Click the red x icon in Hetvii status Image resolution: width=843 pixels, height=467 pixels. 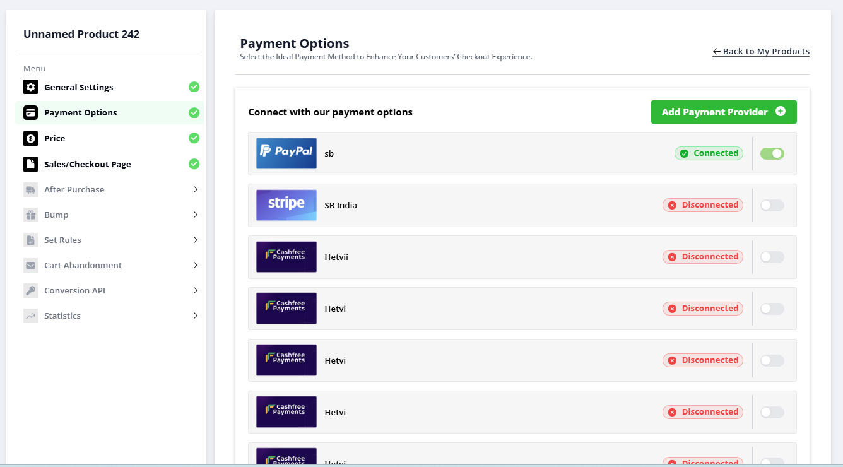(672, 257)
